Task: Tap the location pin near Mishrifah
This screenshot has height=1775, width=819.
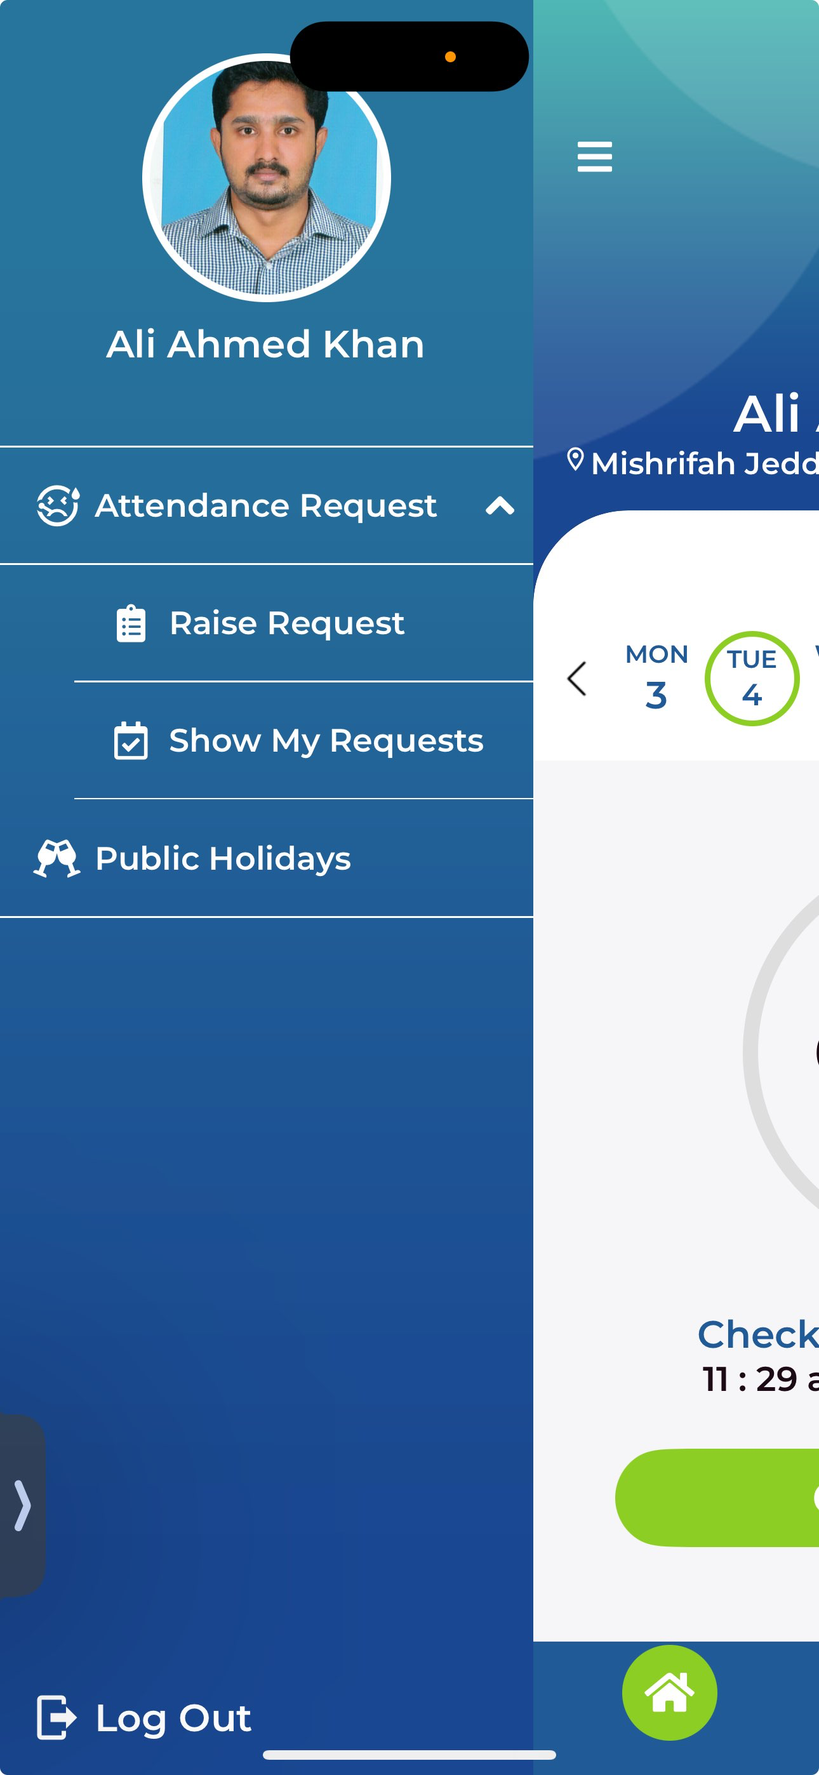Action: pos(576,460)
